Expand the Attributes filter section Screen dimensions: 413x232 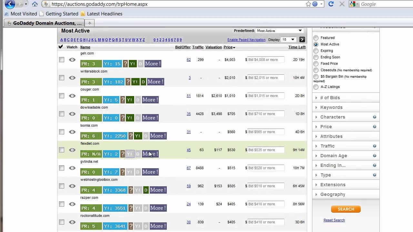coord(346,136)
